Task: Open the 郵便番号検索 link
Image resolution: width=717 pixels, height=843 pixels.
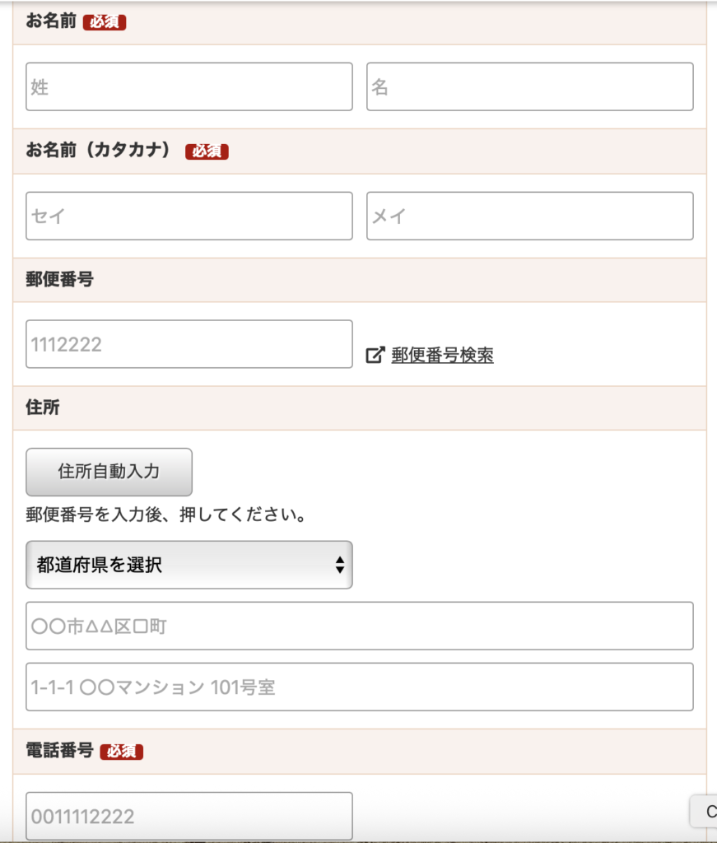Action: pyautogui.click(x=442, y=356)
